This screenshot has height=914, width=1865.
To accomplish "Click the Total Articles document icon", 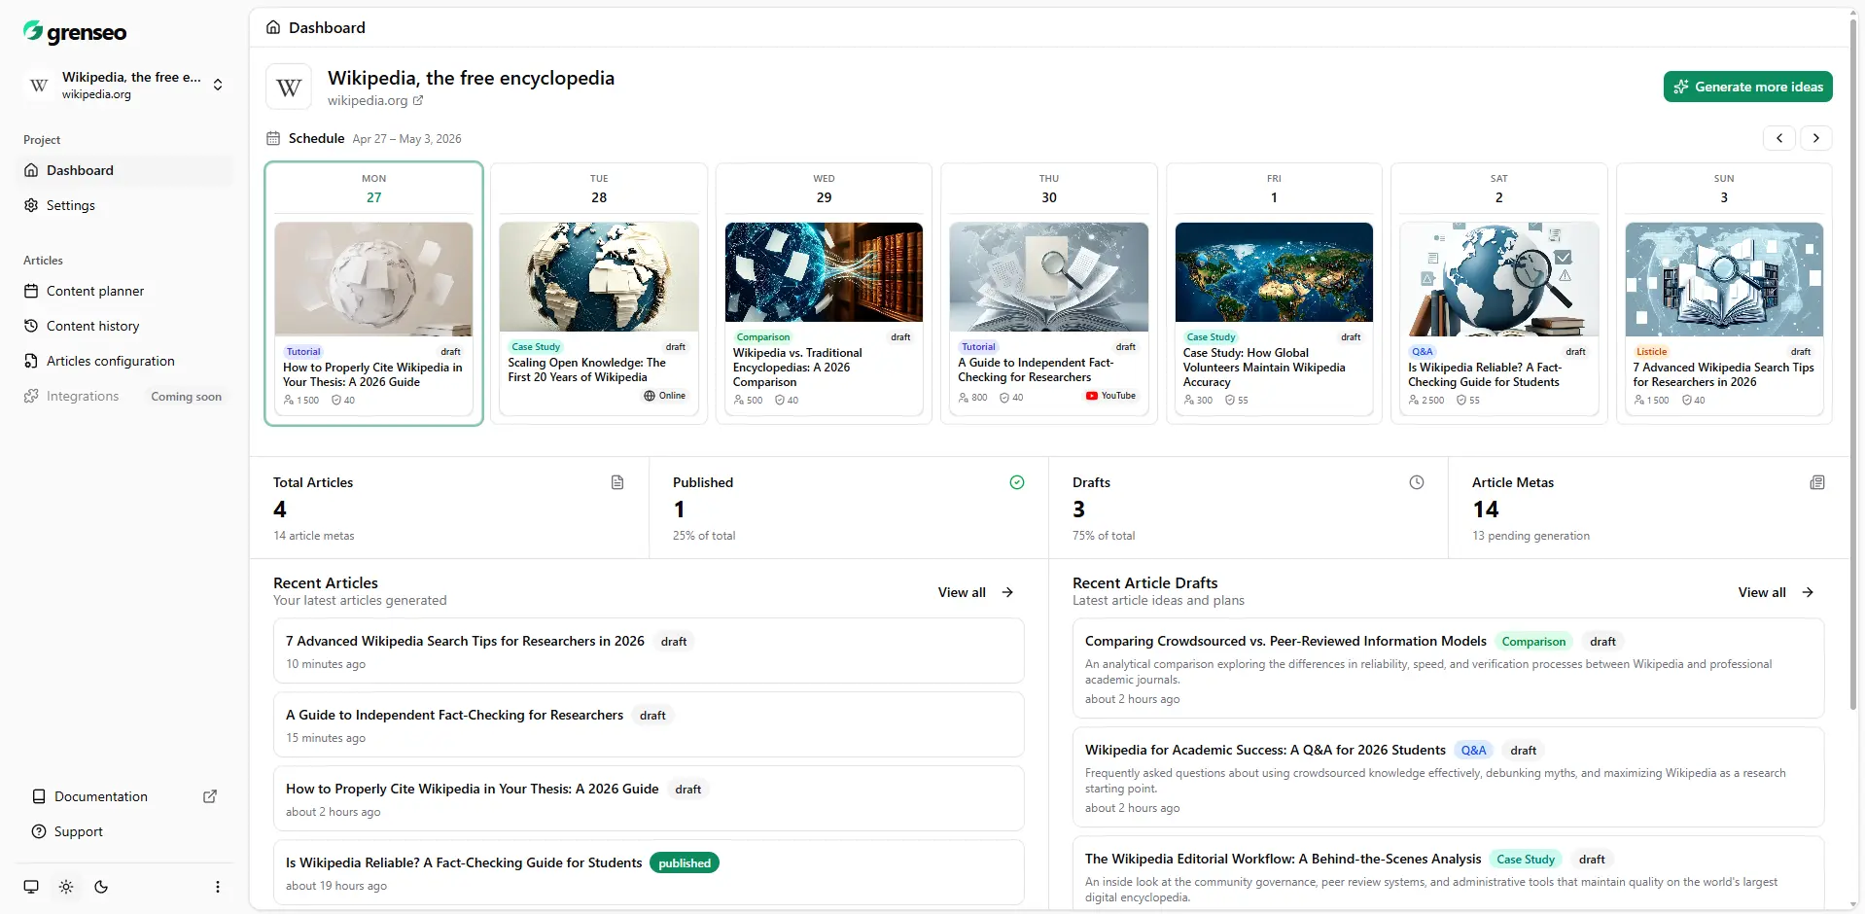I will point(617,482).
